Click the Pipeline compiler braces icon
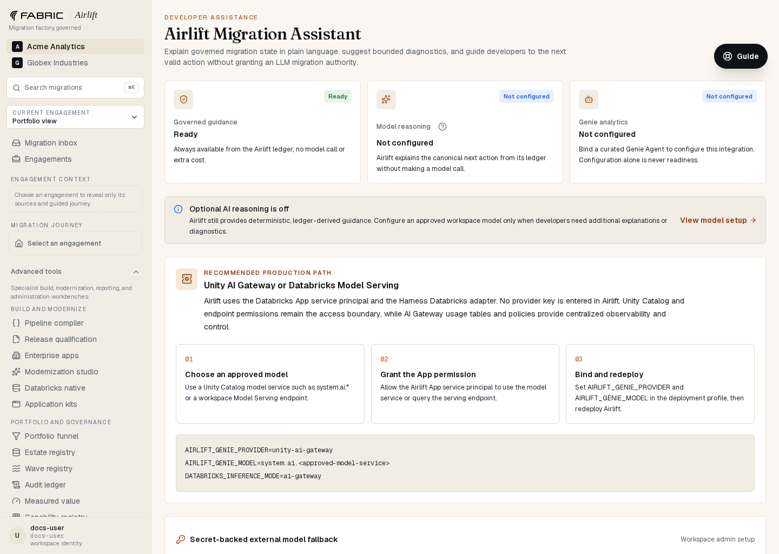The width and height of the screenshot is (779, 554). coord(16,323)
